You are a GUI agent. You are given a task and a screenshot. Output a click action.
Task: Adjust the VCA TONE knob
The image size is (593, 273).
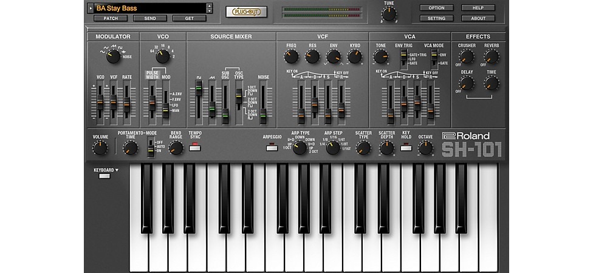point(381,56)
